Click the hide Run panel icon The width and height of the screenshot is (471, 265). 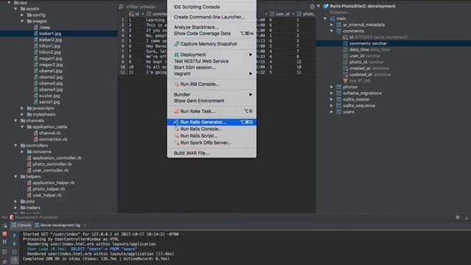(x=467, y=217)
